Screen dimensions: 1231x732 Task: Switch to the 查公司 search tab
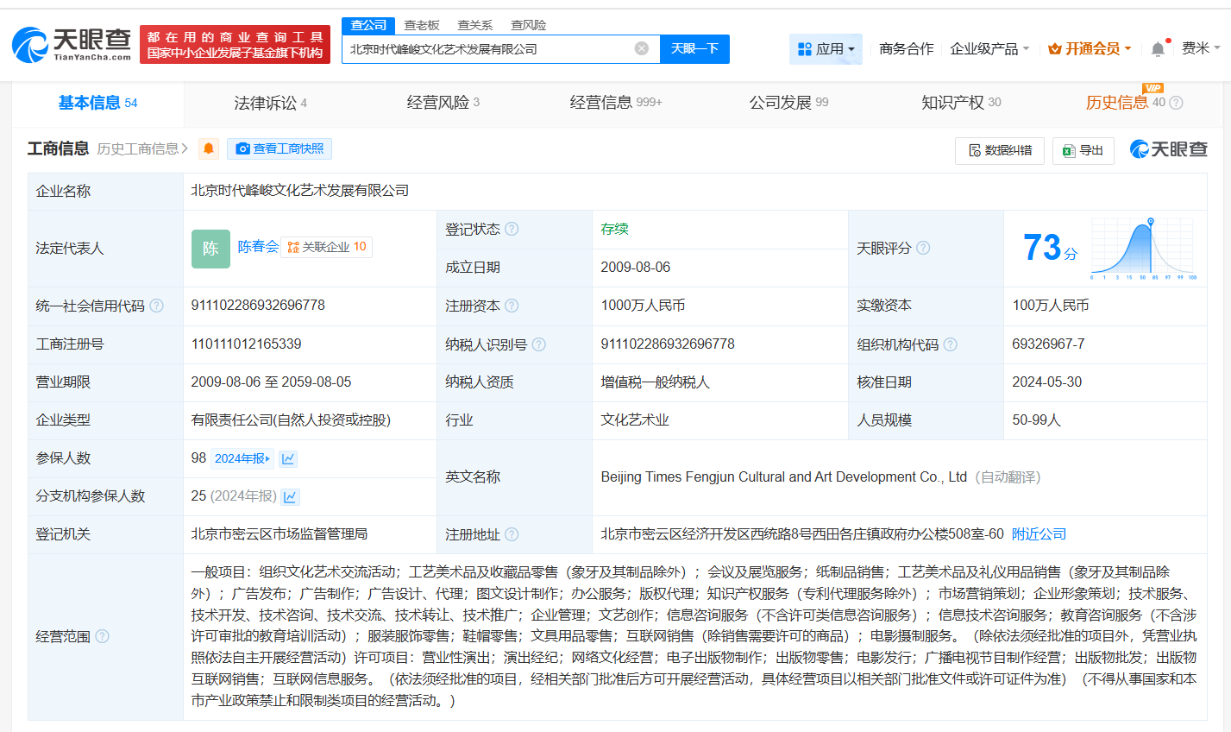pyautogui.click(x=368, y=25)
